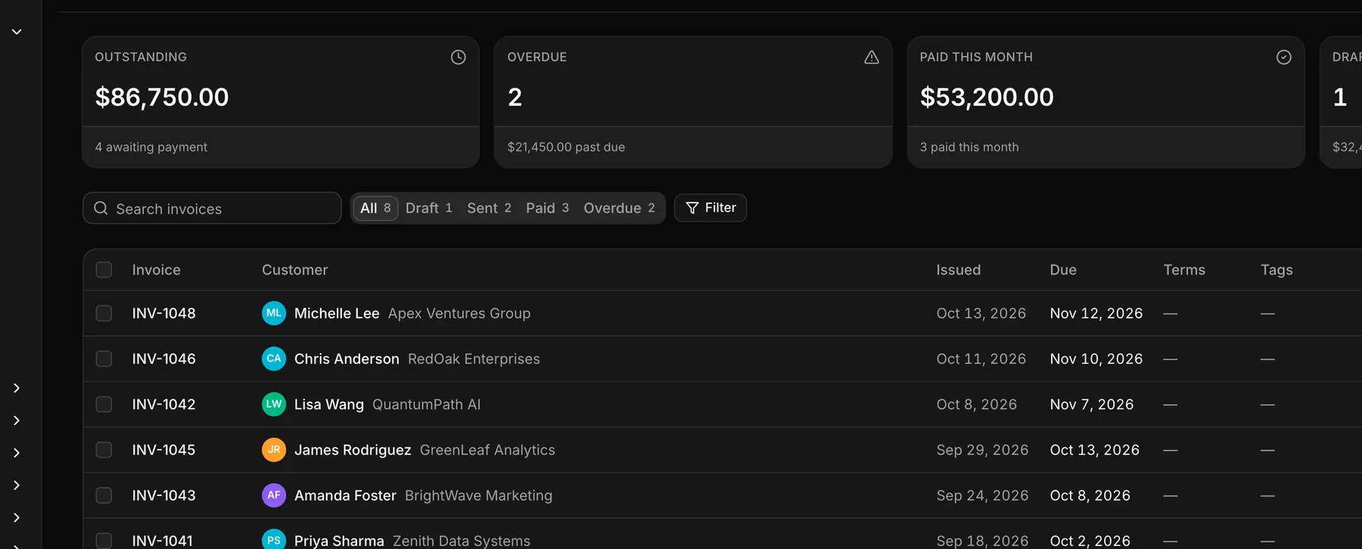This screenshot has width=1362, height=549.
Task: Click the JR avatar for James Rodriguez
Action: pos(274,450)
